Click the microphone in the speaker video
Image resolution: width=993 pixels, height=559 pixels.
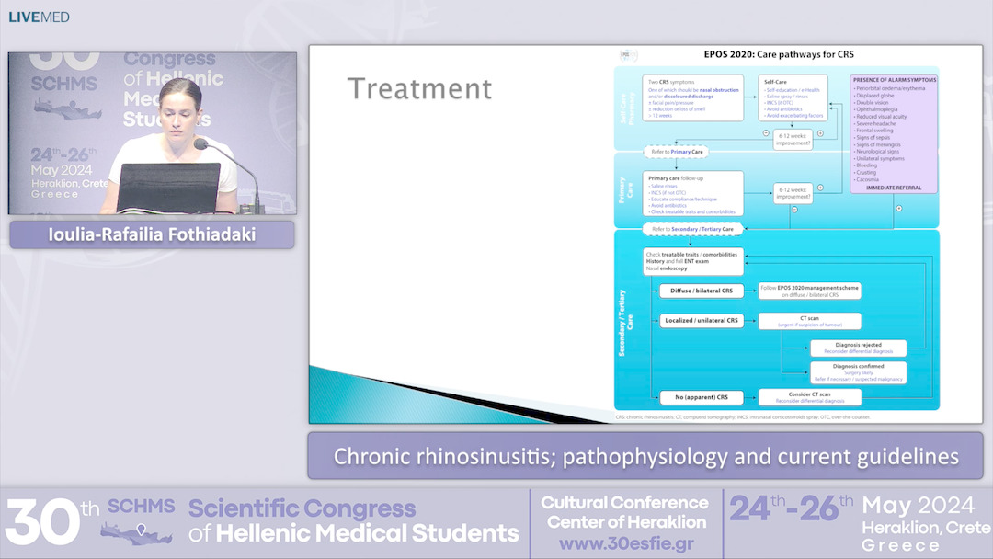click(x=228, y=174)
